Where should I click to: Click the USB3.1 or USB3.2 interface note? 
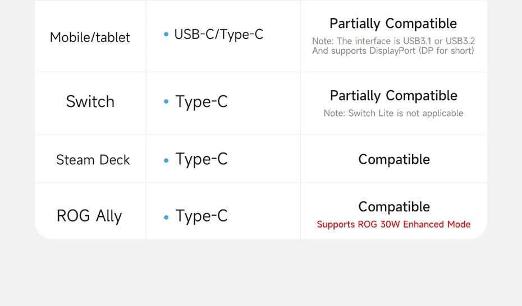pos(393,41)
